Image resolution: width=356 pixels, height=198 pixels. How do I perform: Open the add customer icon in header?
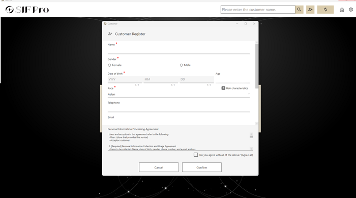point(310,10)
